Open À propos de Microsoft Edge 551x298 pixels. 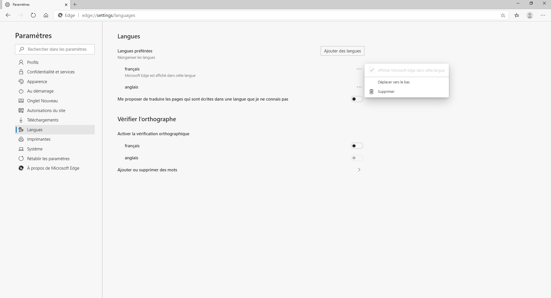coord(53,168)
